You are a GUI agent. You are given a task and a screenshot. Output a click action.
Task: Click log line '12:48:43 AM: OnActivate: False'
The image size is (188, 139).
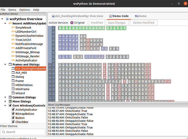pyautogui.click(x=68, y=131)
